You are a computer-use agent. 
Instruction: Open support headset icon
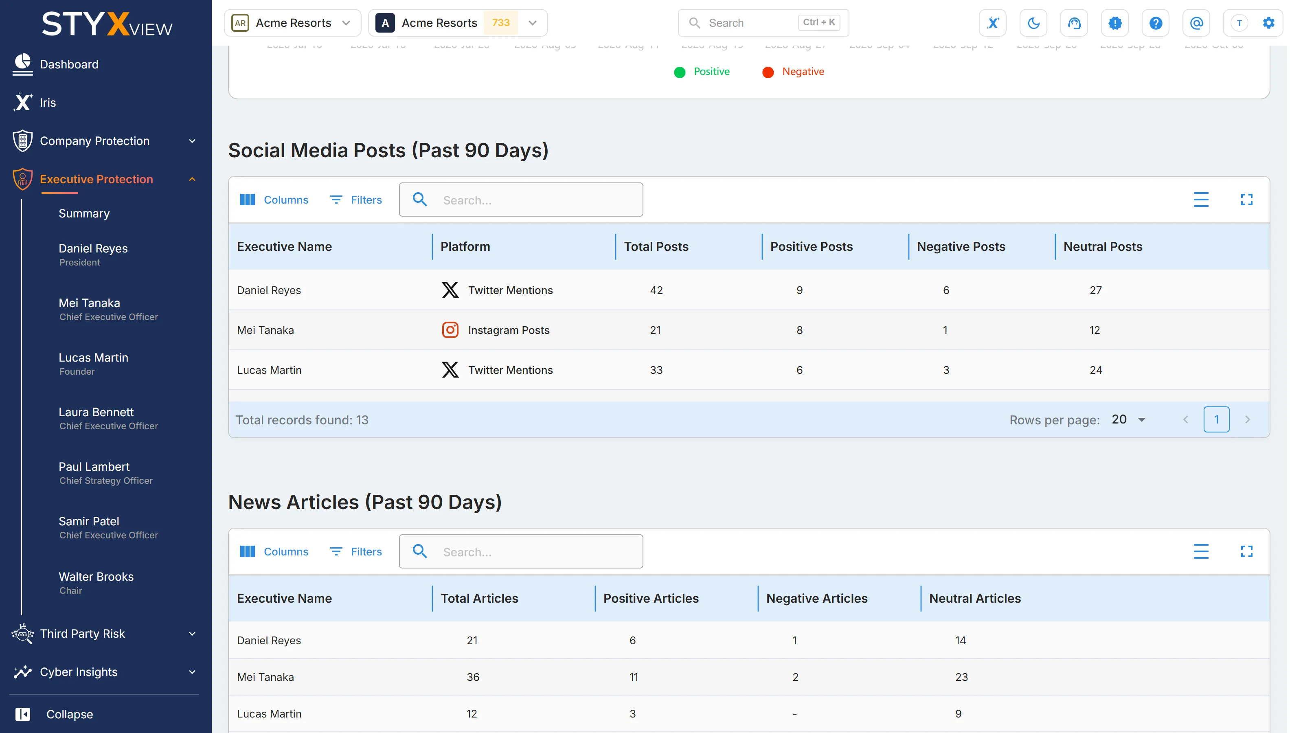(x=1074, y=23)
